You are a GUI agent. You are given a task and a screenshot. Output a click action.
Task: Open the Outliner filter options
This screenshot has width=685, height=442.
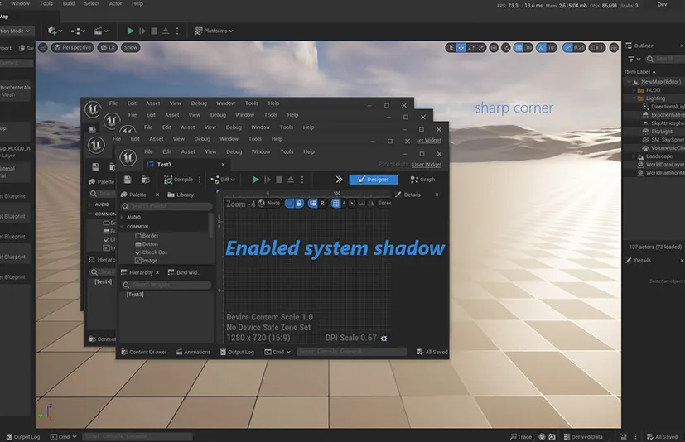point(634,59)
